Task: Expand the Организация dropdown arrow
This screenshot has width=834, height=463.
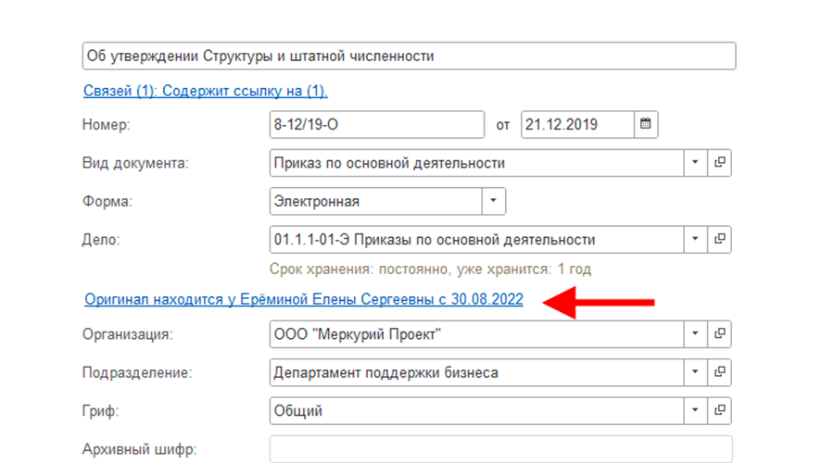Action: coord(695,334)
